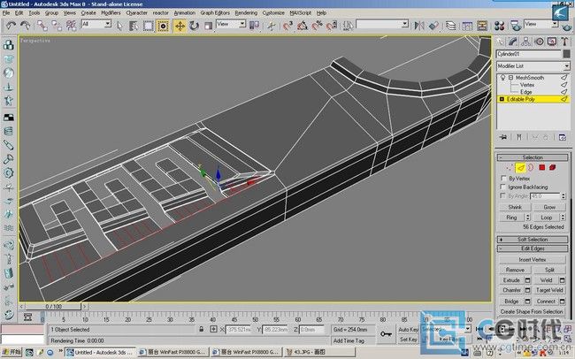
Task: Open the reactor menu
Action: (x=161, y=13)
